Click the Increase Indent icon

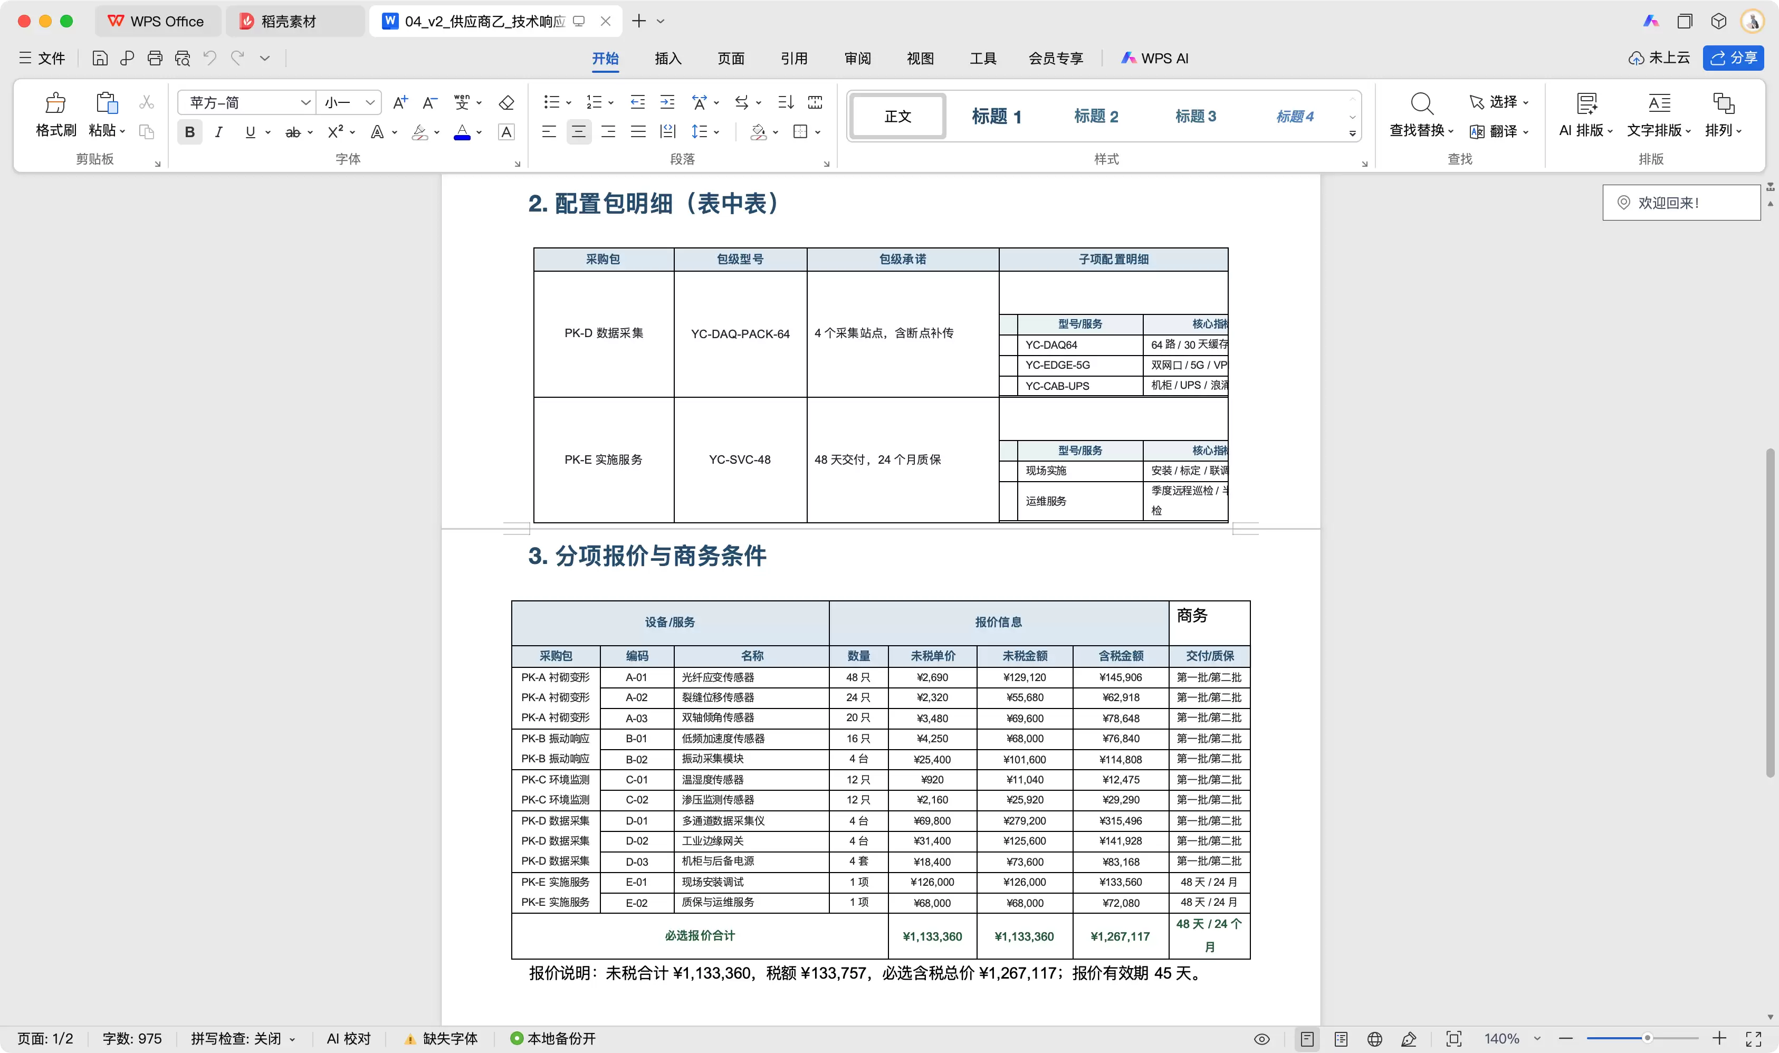667,102
